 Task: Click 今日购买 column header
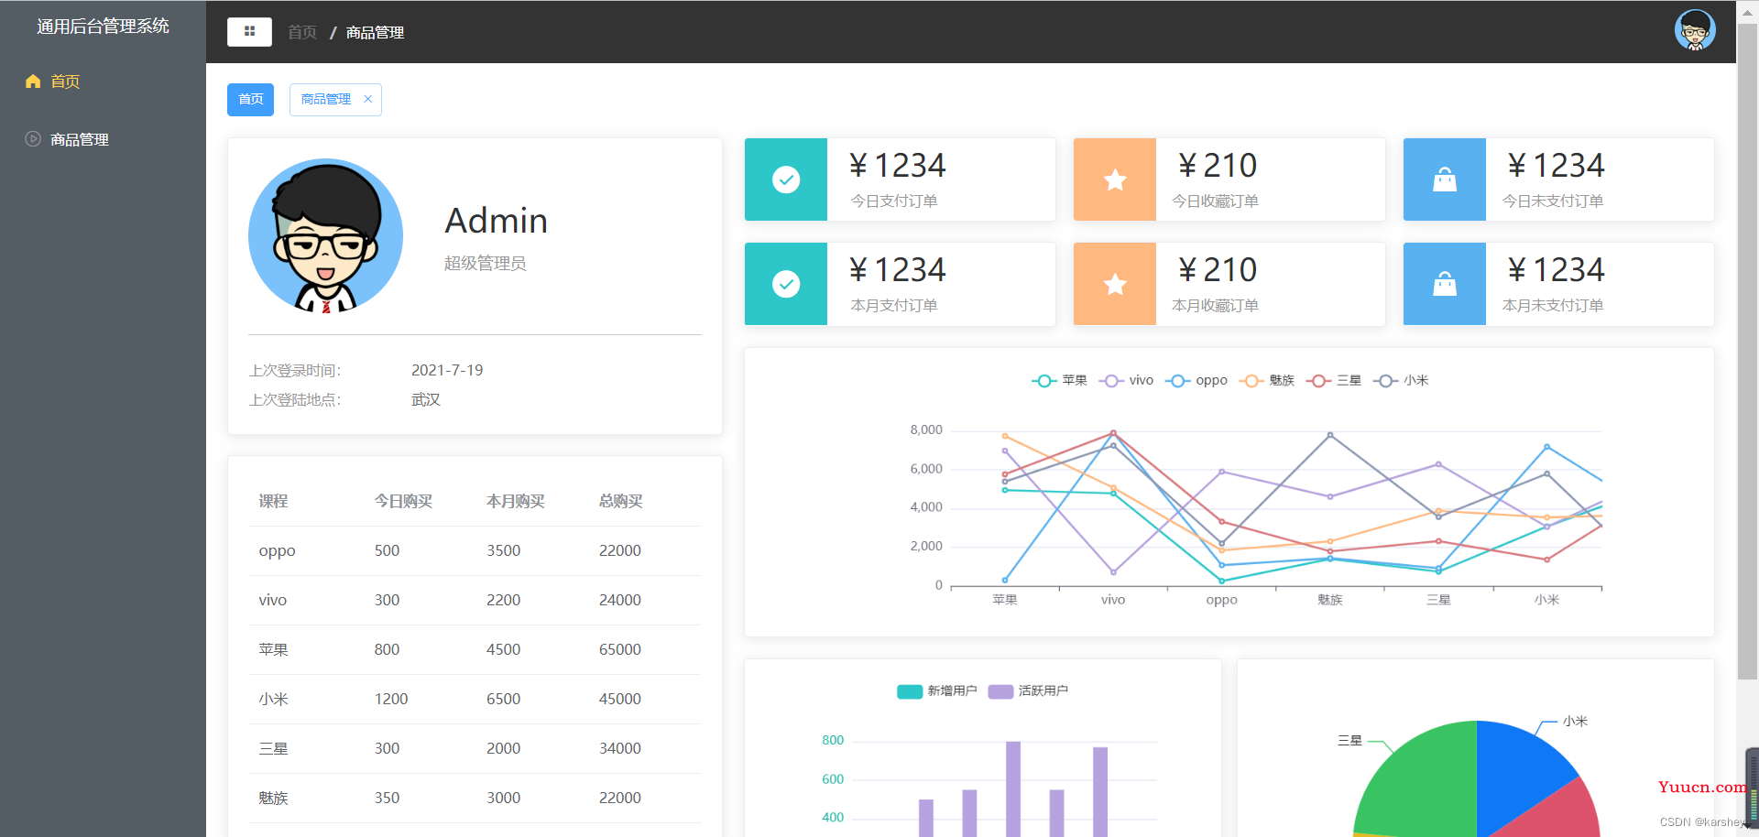403,501
